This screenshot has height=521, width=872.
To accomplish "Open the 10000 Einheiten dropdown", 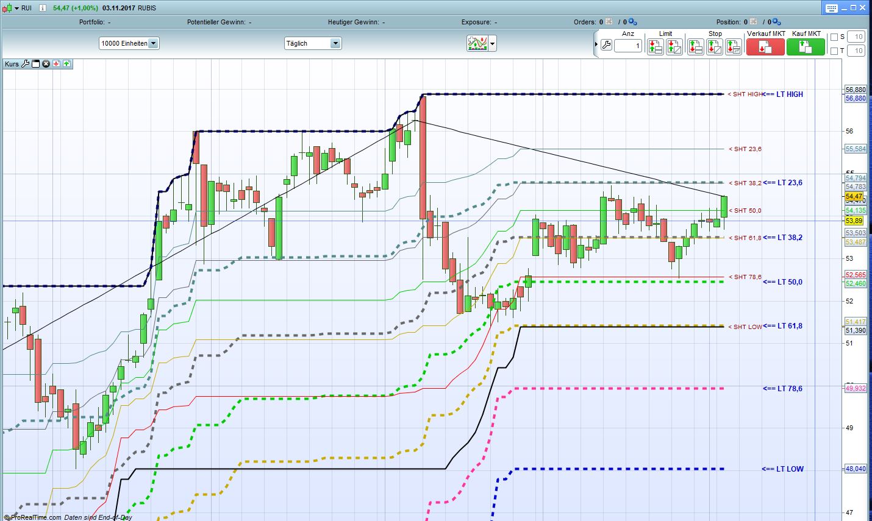I will tap(129, 43).
